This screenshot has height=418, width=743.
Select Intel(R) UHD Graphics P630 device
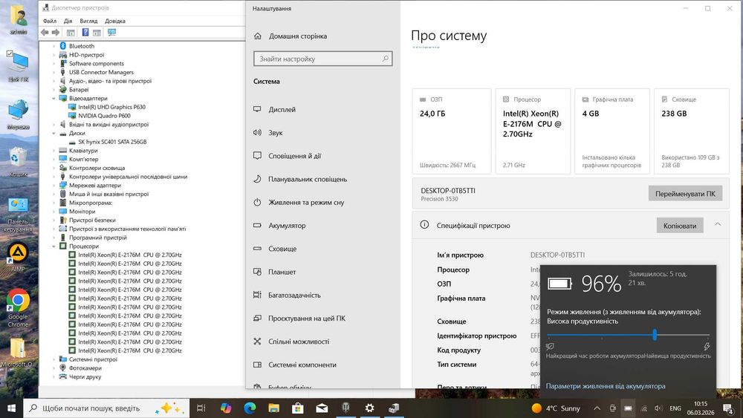point(112,107)
